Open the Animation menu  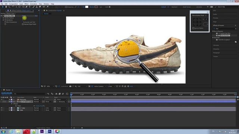[x=33, y=4]
